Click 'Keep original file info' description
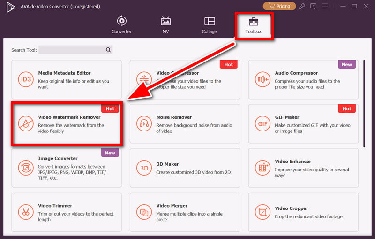The image size is (375, 239). (x=74, y=84)
